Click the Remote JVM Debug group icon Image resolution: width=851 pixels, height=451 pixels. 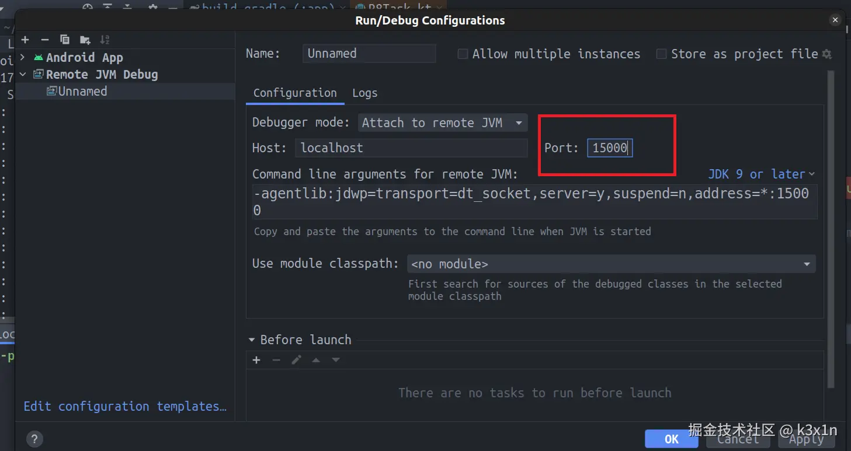click(39, 74)
